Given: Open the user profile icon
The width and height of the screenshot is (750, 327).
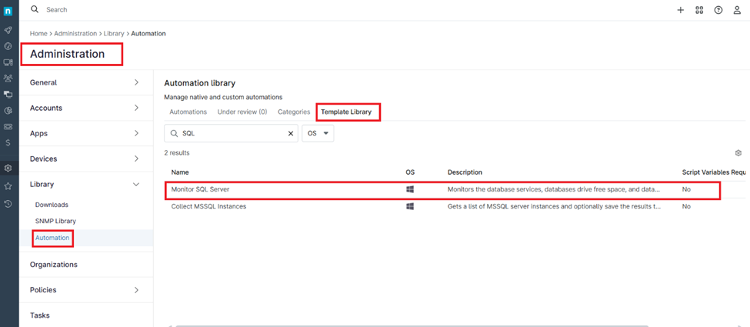Looking at the screenshot, I should (x=737, y=10).
